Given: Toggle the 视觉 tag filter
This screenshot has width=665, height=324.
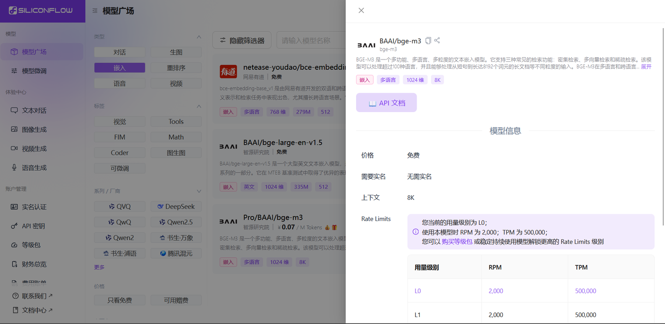Looking at the screenshot, I should point(120,121).
